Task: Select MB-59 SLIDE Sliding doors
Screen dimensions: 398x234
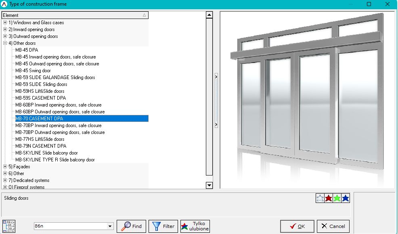Action: pyautogui.click(x=41, y=84)
